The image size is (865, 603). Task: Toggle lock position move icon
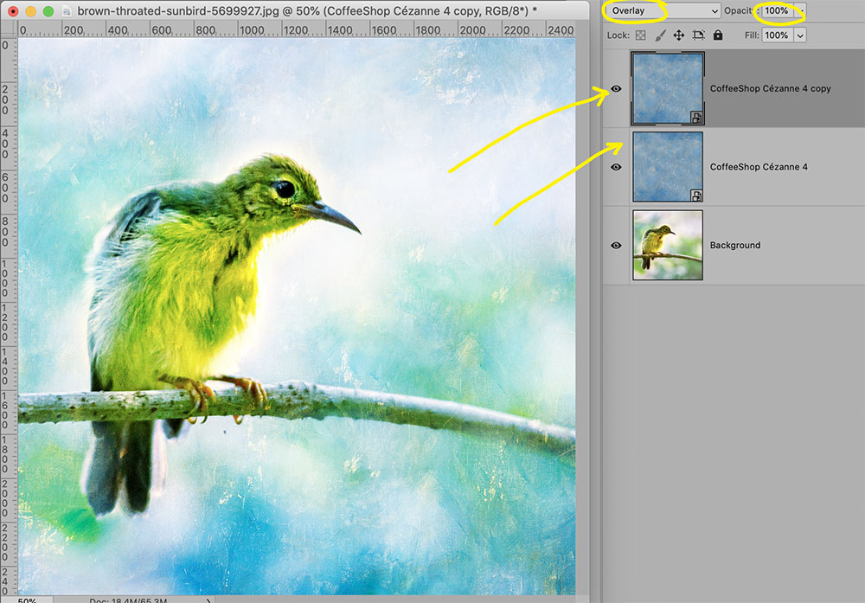pos(678,35)
